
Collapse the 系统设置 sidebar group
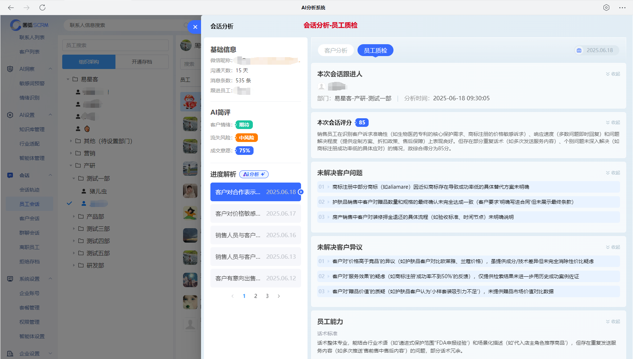50,279
